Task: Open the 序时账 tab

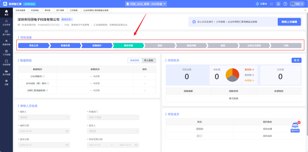Action: [48, 10]
